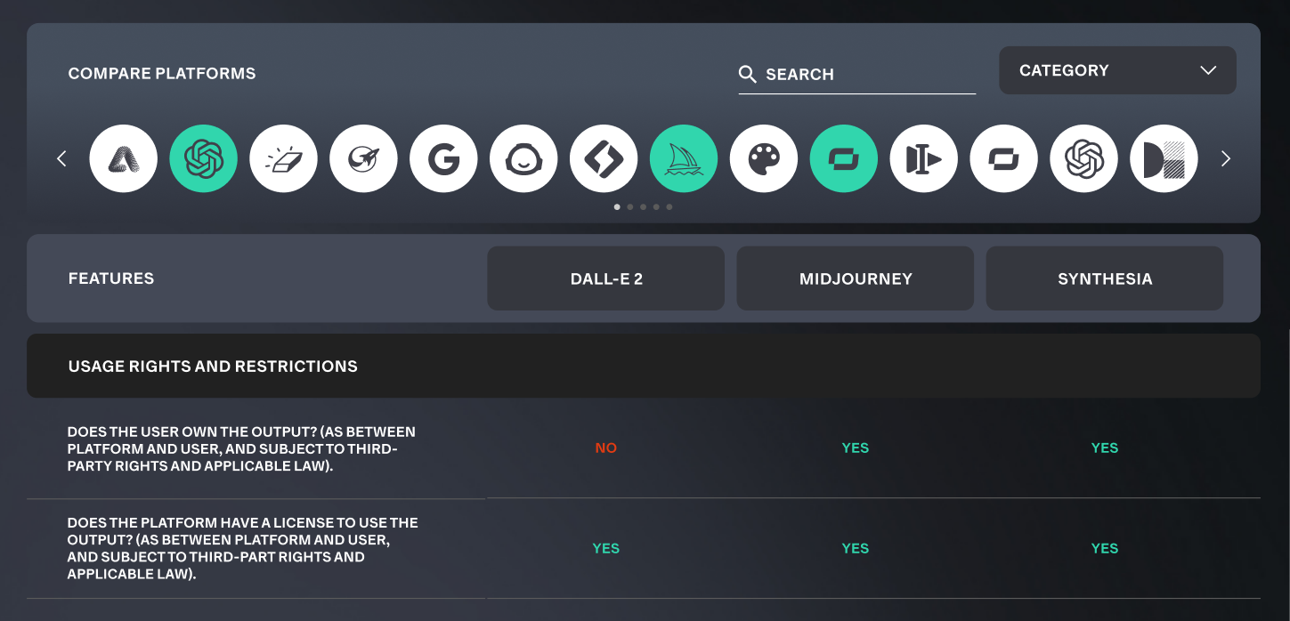The width and height of the screenshot is (1290, 621).
Task: Pick the half-striped D platform icon
Action: point(1164,159)
